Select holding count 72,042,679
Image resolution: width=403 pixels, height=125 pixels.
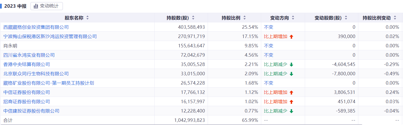193,55
